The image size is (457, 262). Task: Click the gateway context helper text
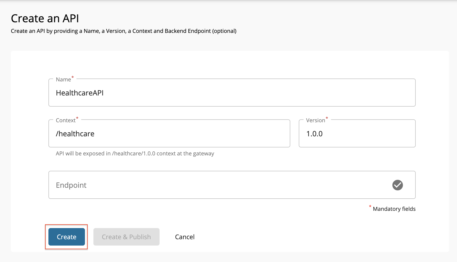pyautogui.click(x=135, y=154)
